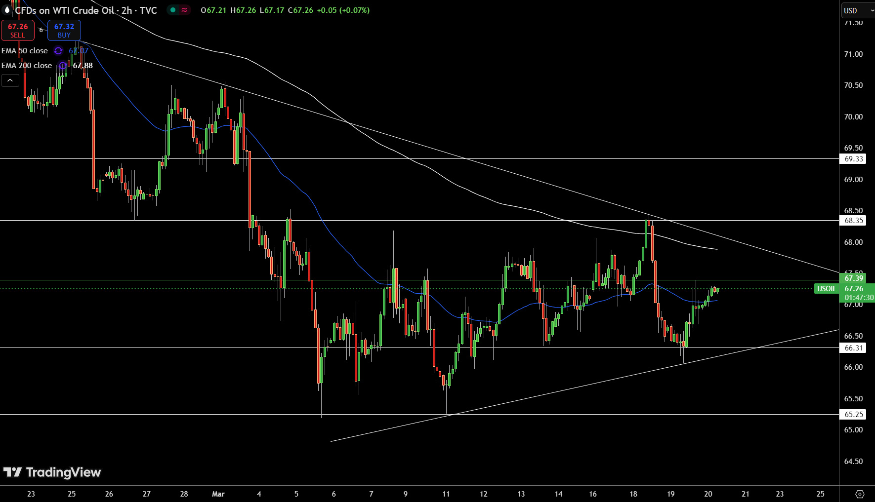Screen dimensions: 875x502
Task: Click the 70.00 price scale label
Action: pyautogui.click(x=853, y=117)
